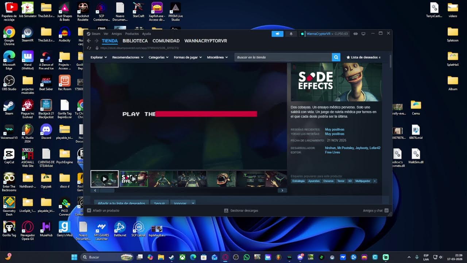Open Steam Big Picture mode icon
467x263 pixels.
[363, 34]
